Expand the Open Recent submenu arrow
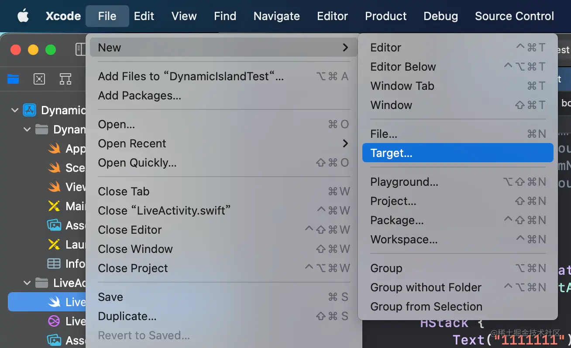 click(345, 143)
